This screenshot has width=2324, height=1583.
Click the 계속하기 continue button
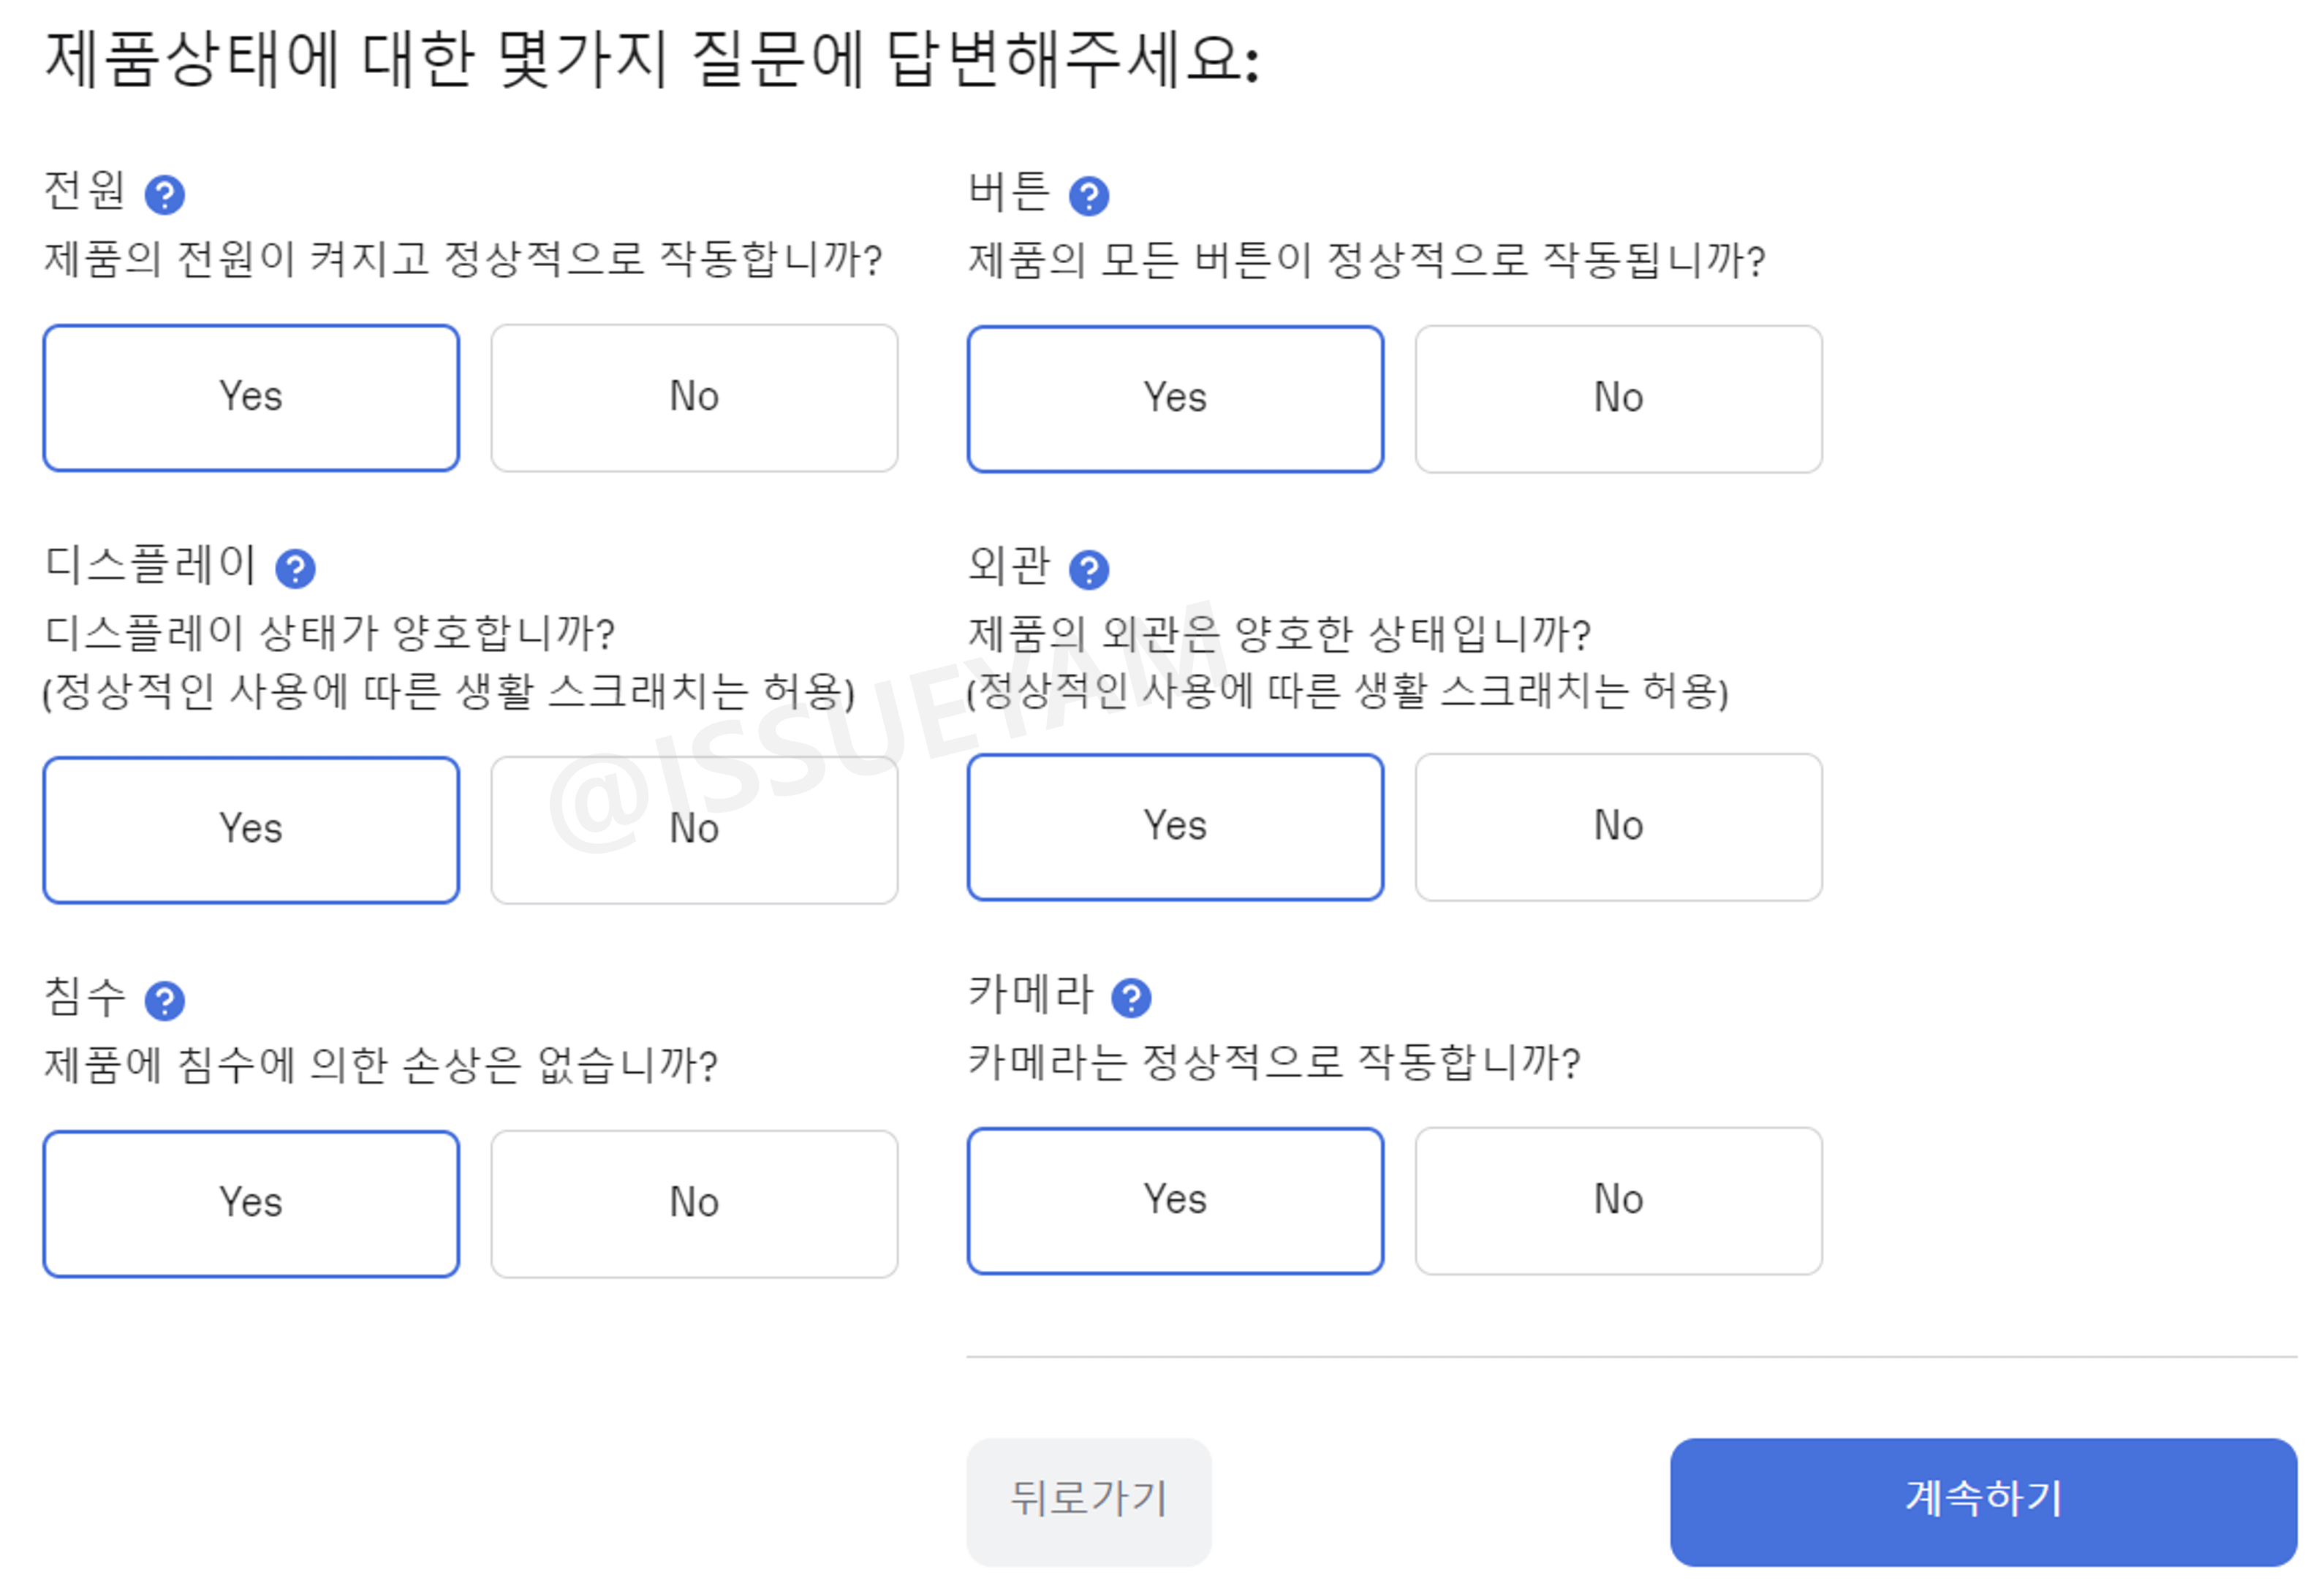coord(1983,1499)
